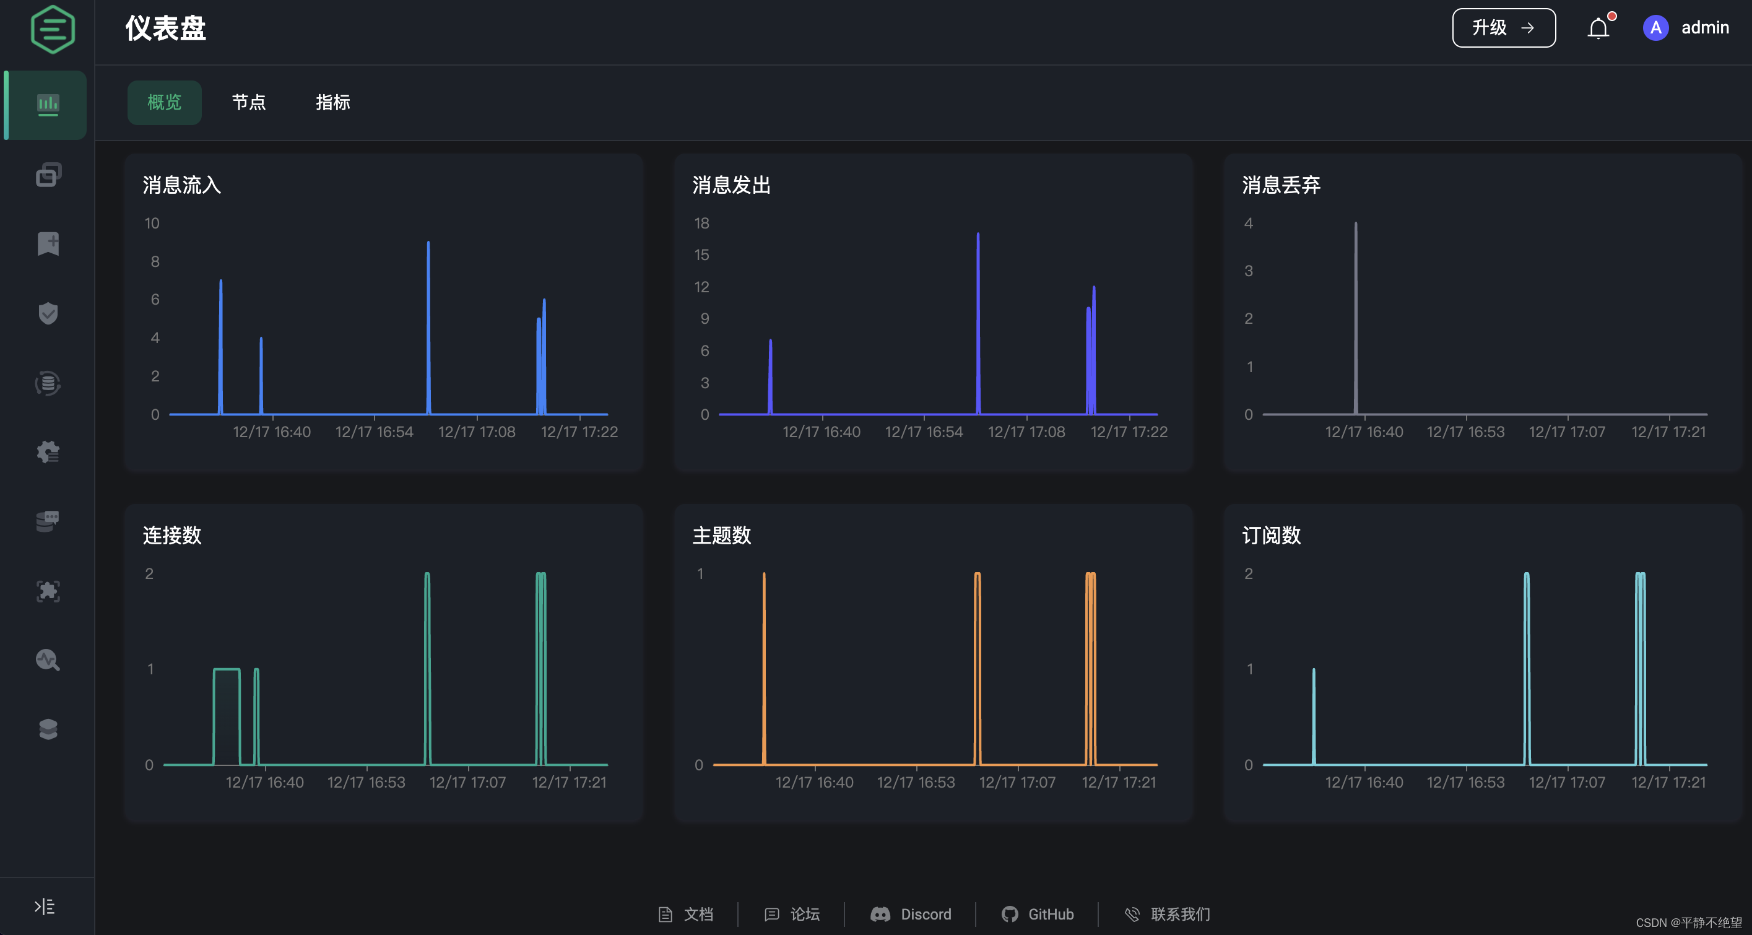Select the Dashboard monitoring icon in sidebar
The image size is (1752, 935).
(46, 105)
